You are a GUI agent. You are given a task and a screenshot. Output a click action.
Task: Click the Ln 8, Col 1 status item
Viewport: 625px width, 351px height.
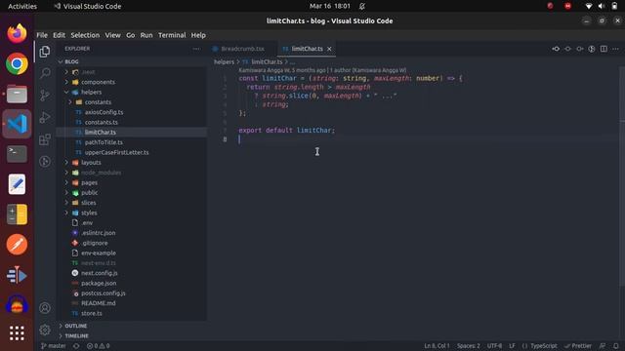(x=437, y=346)
